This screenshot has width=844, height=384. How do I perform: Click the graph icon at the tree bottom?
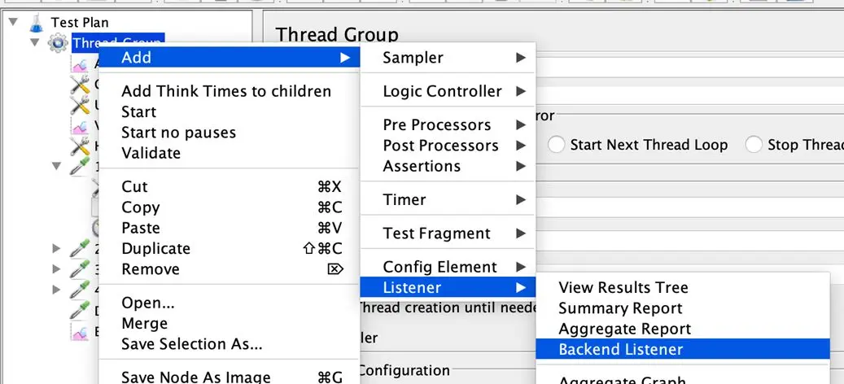tap(80, 331)
